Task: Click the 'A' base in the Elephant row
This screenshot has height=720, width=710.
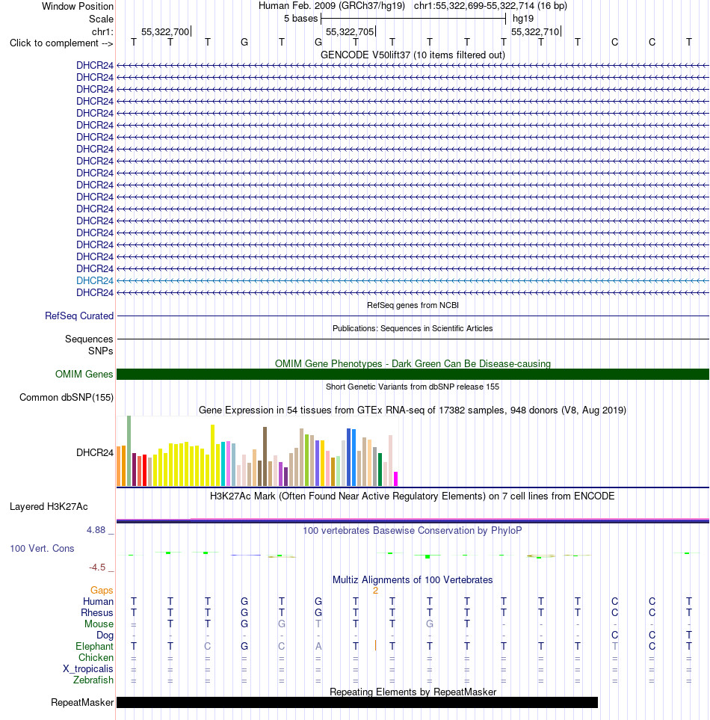Action: point(318,647)
